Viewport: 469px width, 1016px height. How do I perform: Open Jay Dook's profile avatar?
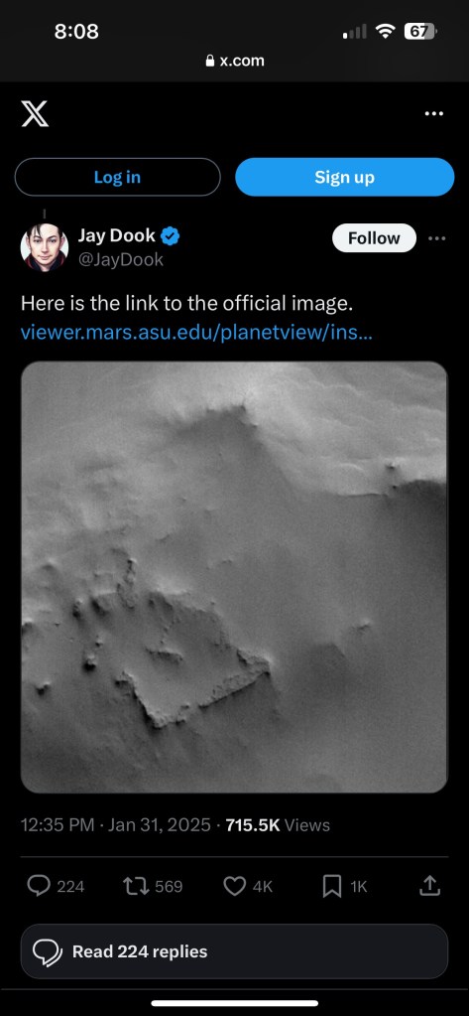(x=45, y=247)
